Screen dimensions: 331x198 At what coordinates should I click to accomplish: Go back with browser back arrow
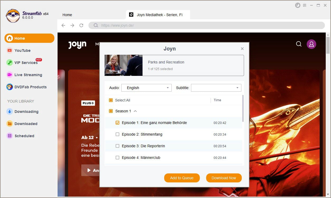63,25
